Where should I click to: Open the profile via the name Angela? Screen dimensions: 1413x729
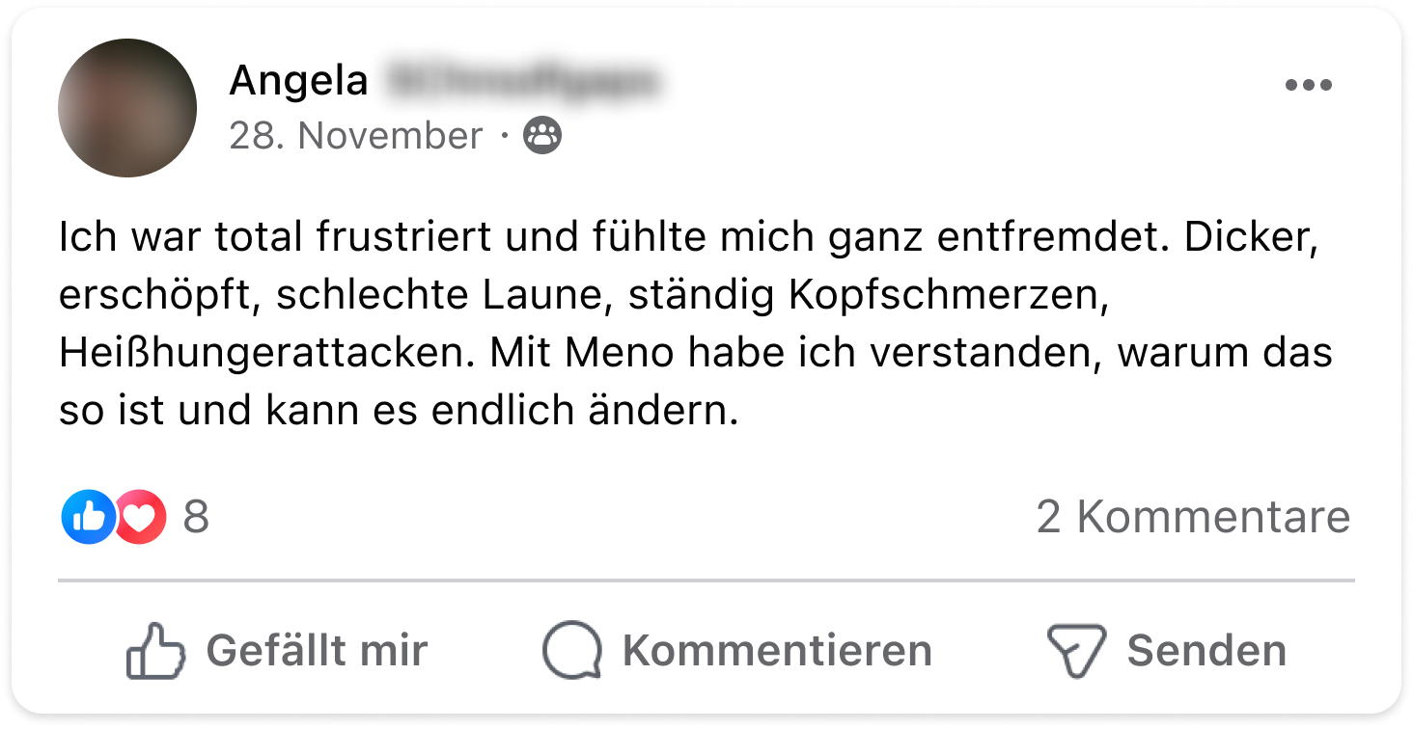[298, 82]
